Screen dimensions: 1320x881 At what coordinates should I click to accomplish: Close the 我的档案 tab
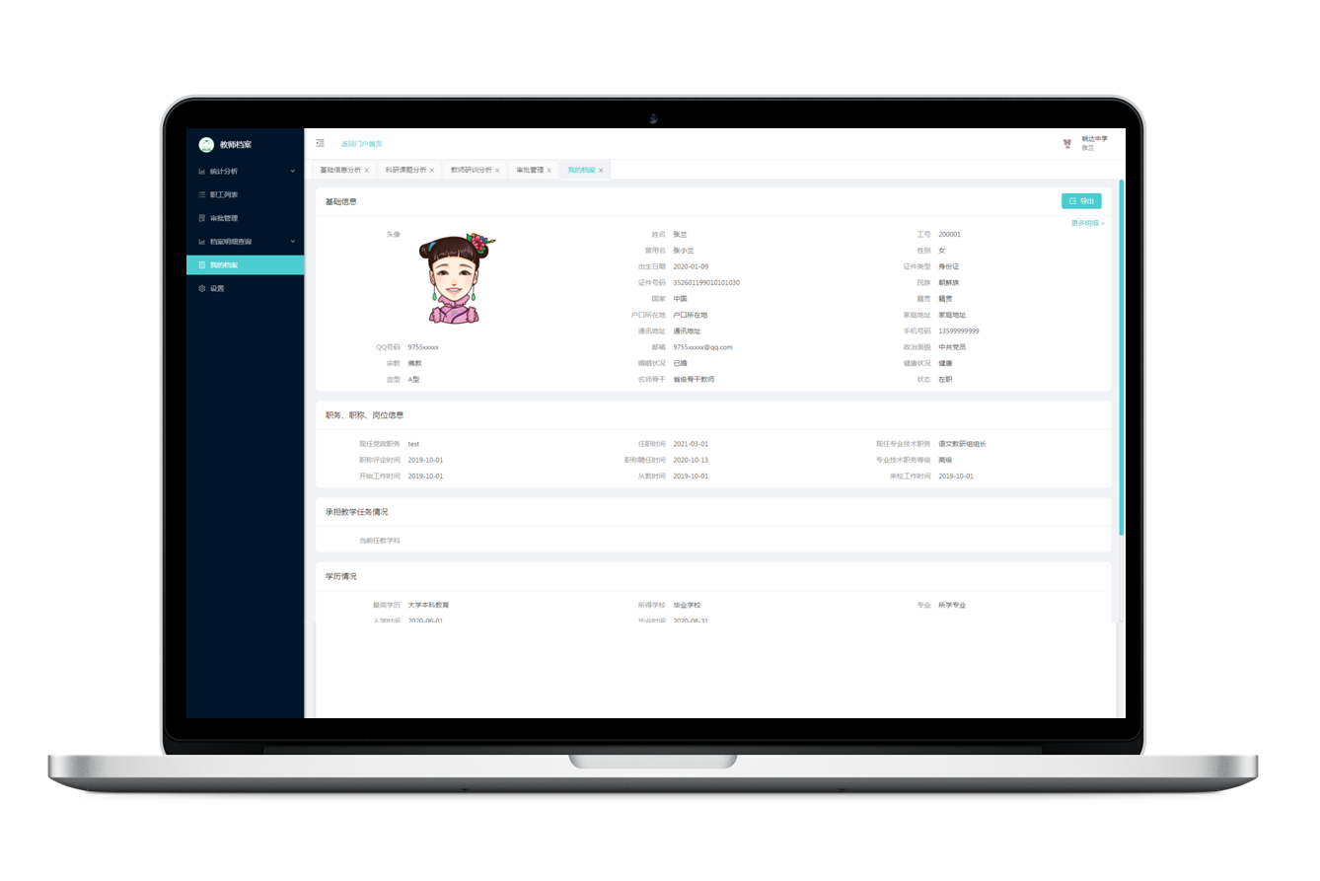(x=601, y=171)
